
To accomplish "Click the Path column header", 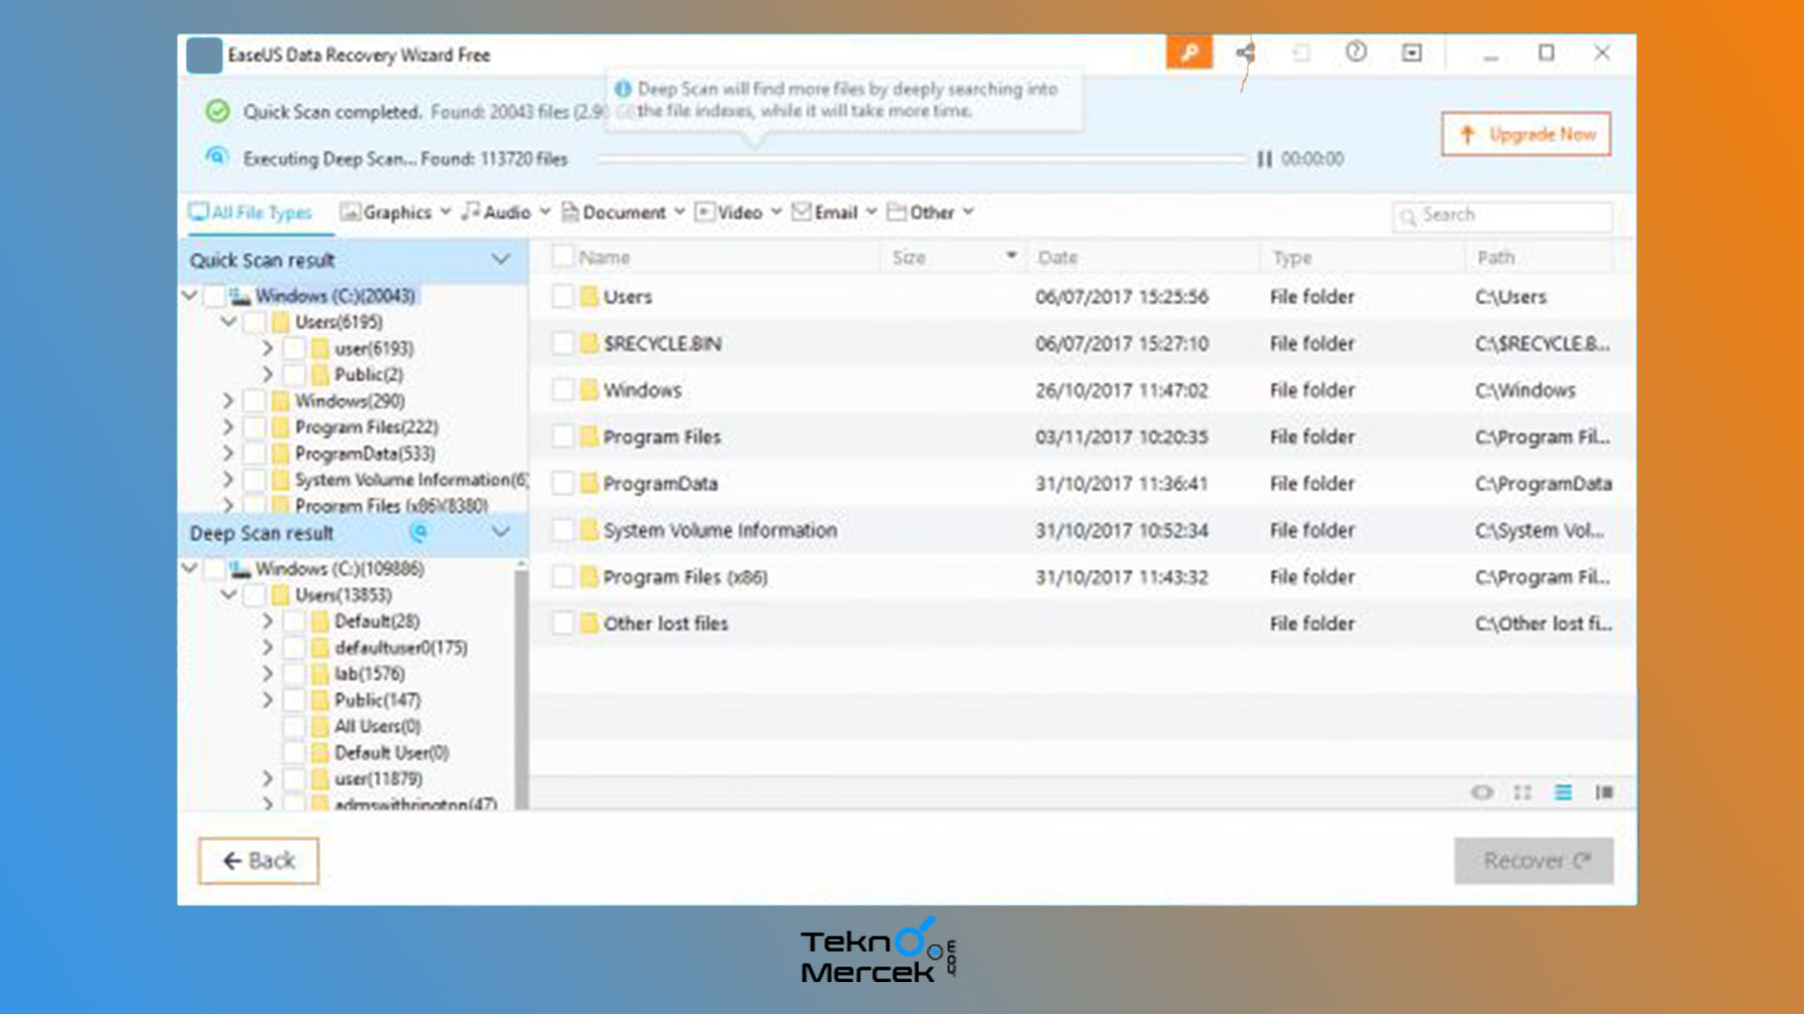I will 1496,257.
